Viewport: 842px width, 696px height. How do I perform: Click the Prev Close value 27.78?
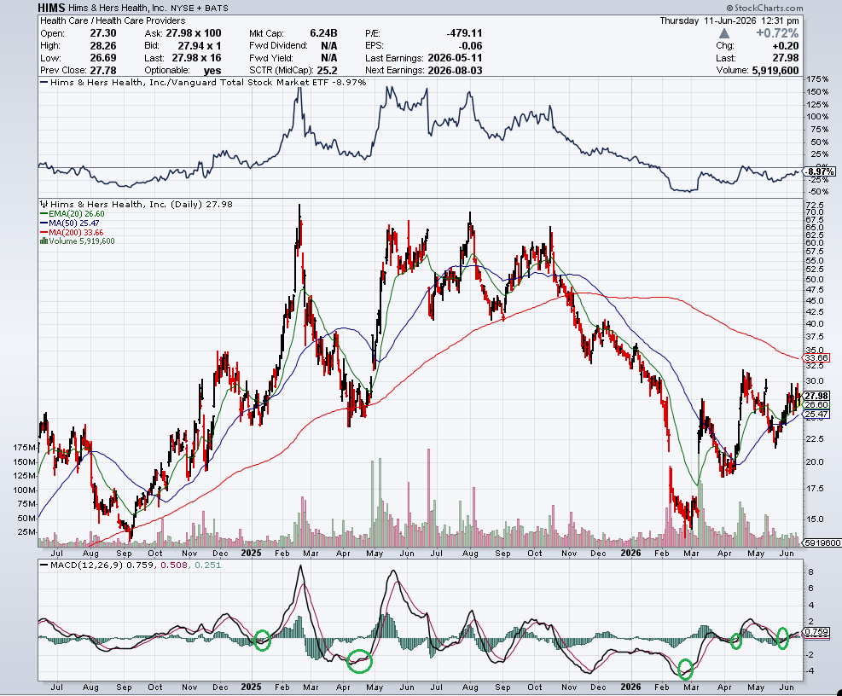point(103,70)
